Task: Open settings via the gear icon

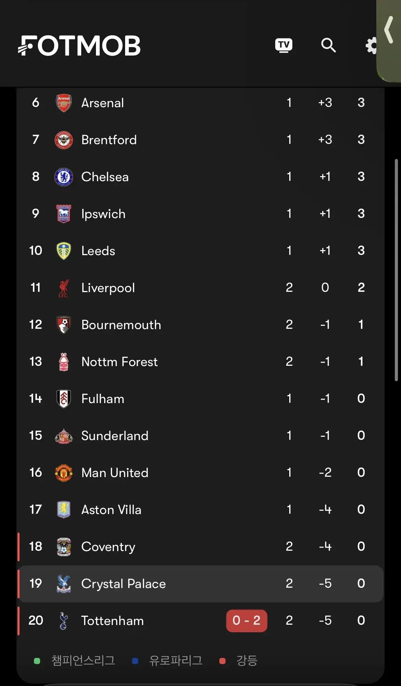Action: [372, 45]
